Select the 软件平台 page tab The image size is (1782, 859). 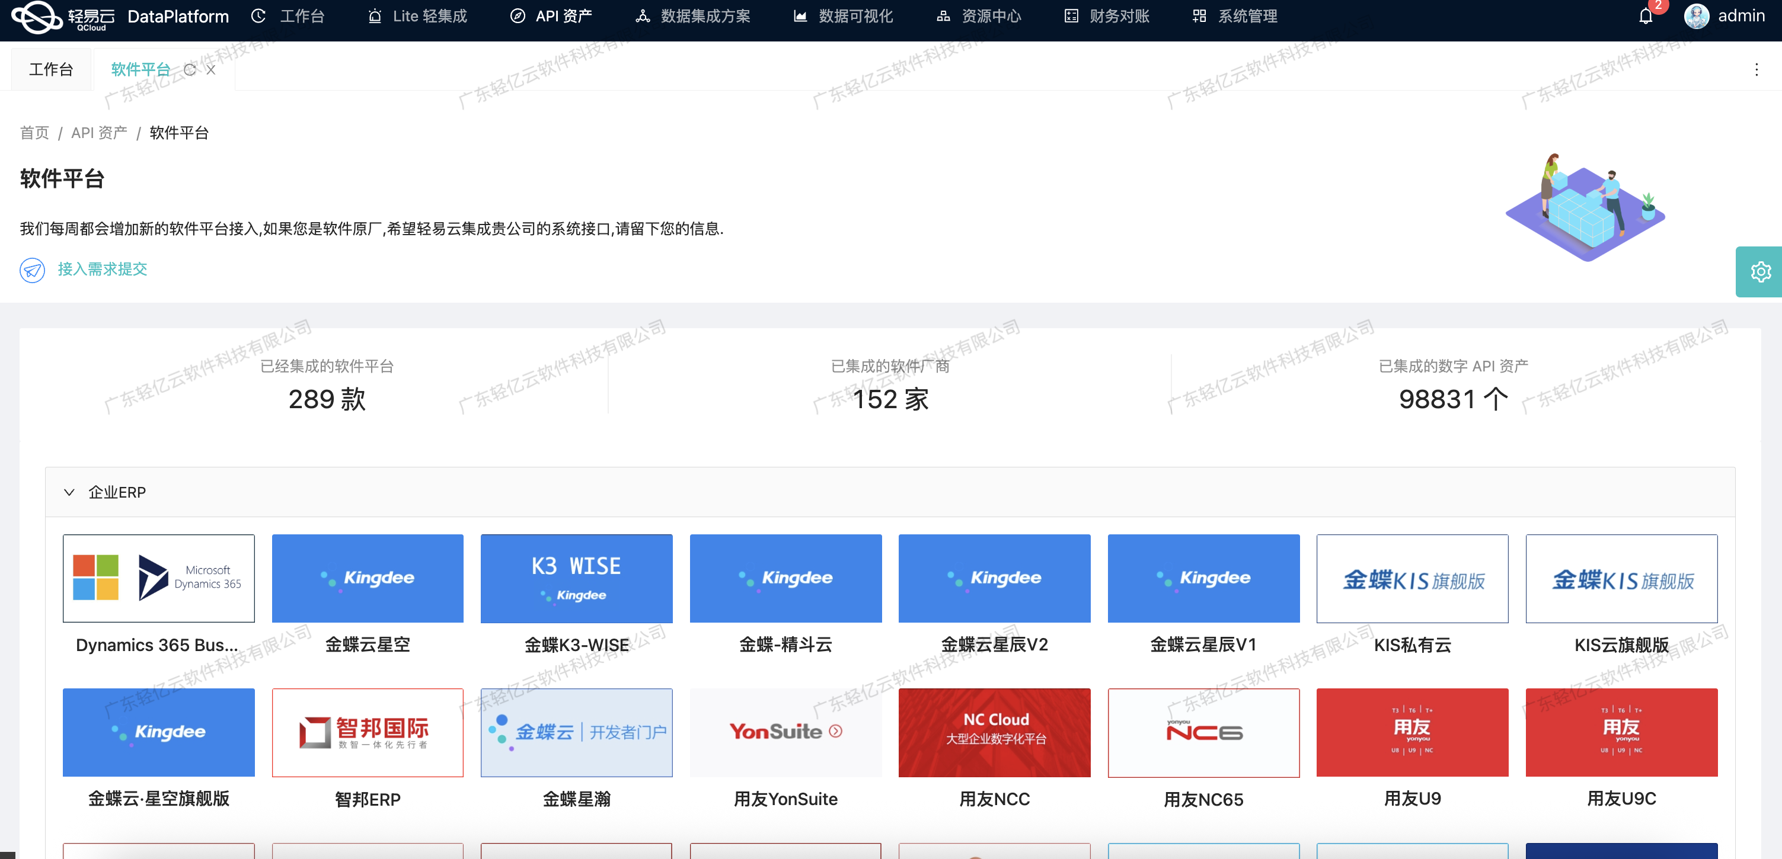140,70
